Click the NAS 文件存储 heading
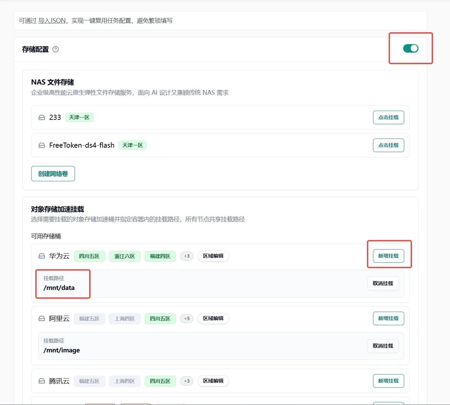The width and height of the screenshot is (450, 405). (53, 82)
